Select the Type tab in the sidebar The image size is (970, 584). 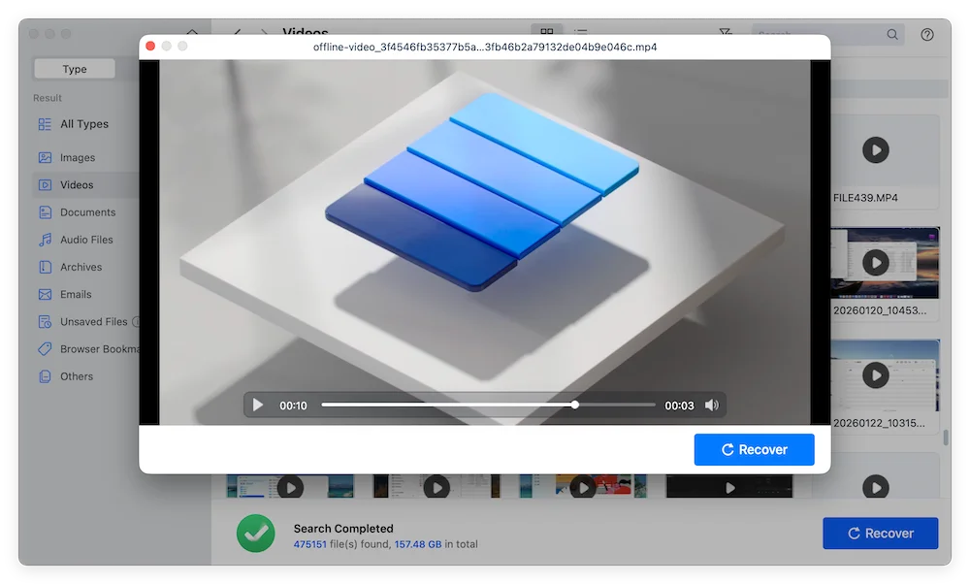(75, 69)
